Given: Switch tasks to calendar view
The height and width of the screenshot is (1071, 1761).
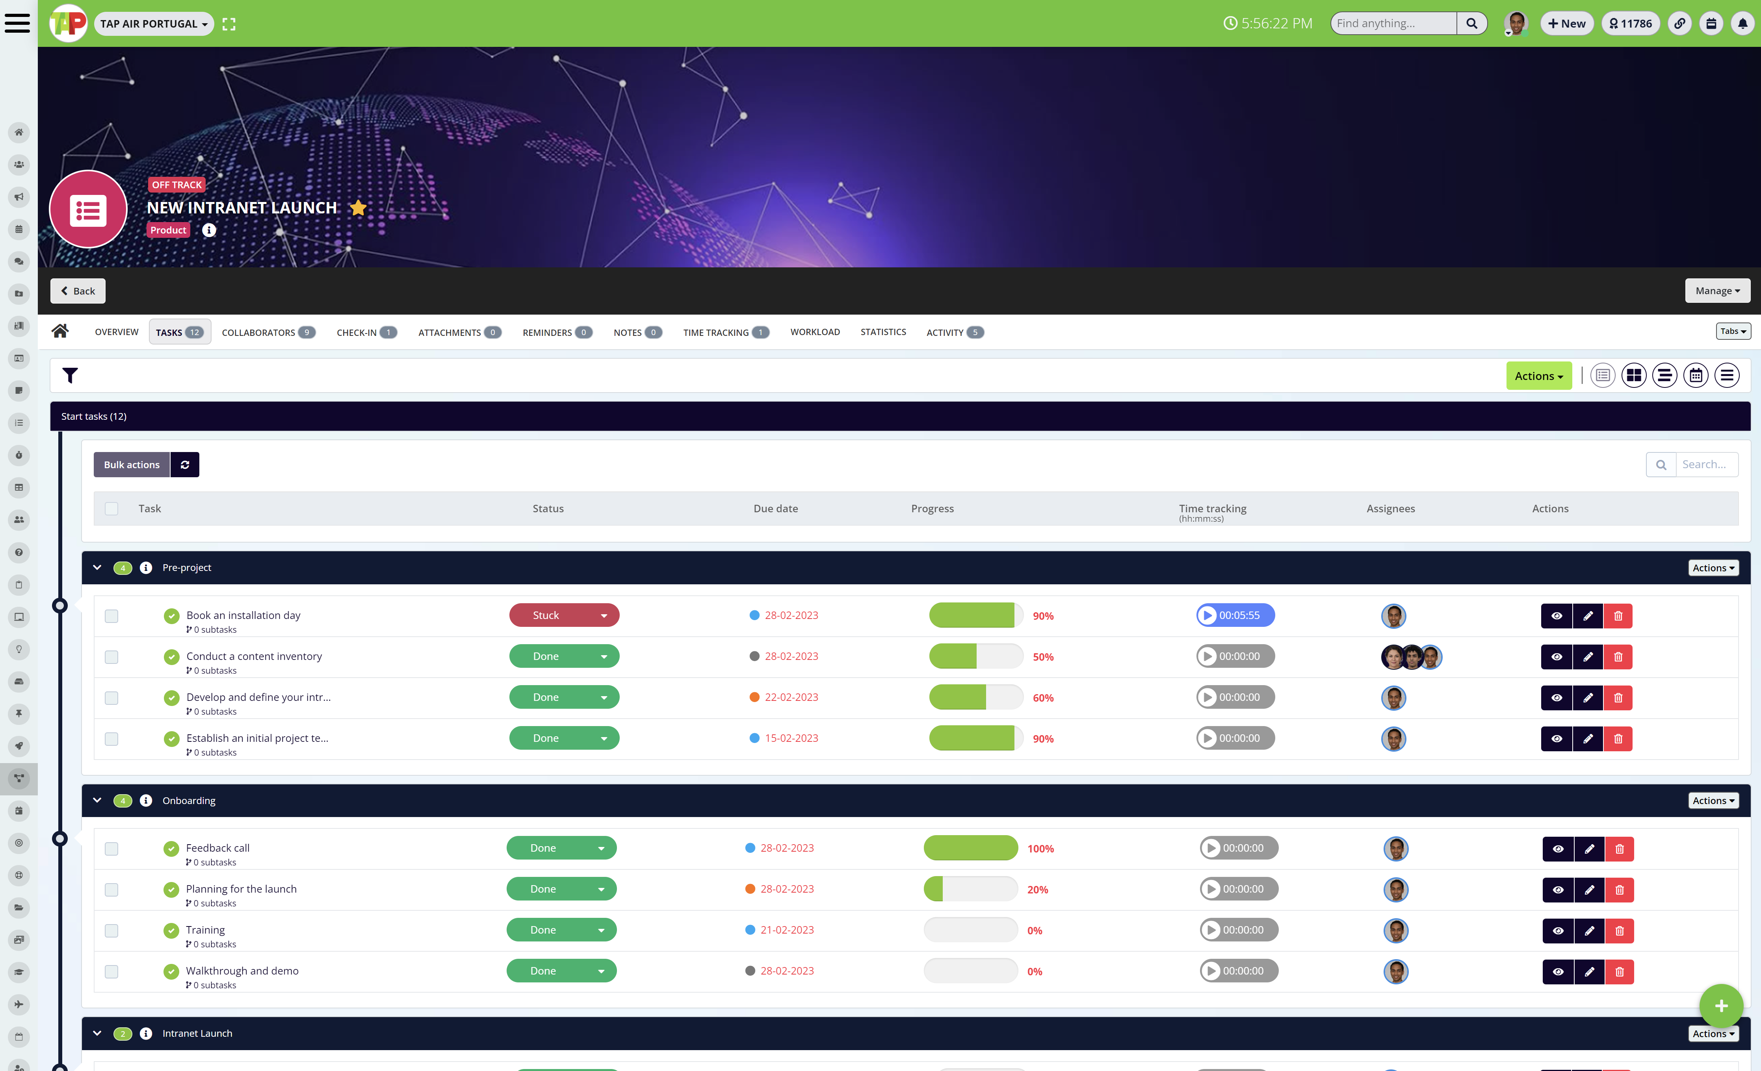Looking at the screenshot, I should pos(1696,375).
